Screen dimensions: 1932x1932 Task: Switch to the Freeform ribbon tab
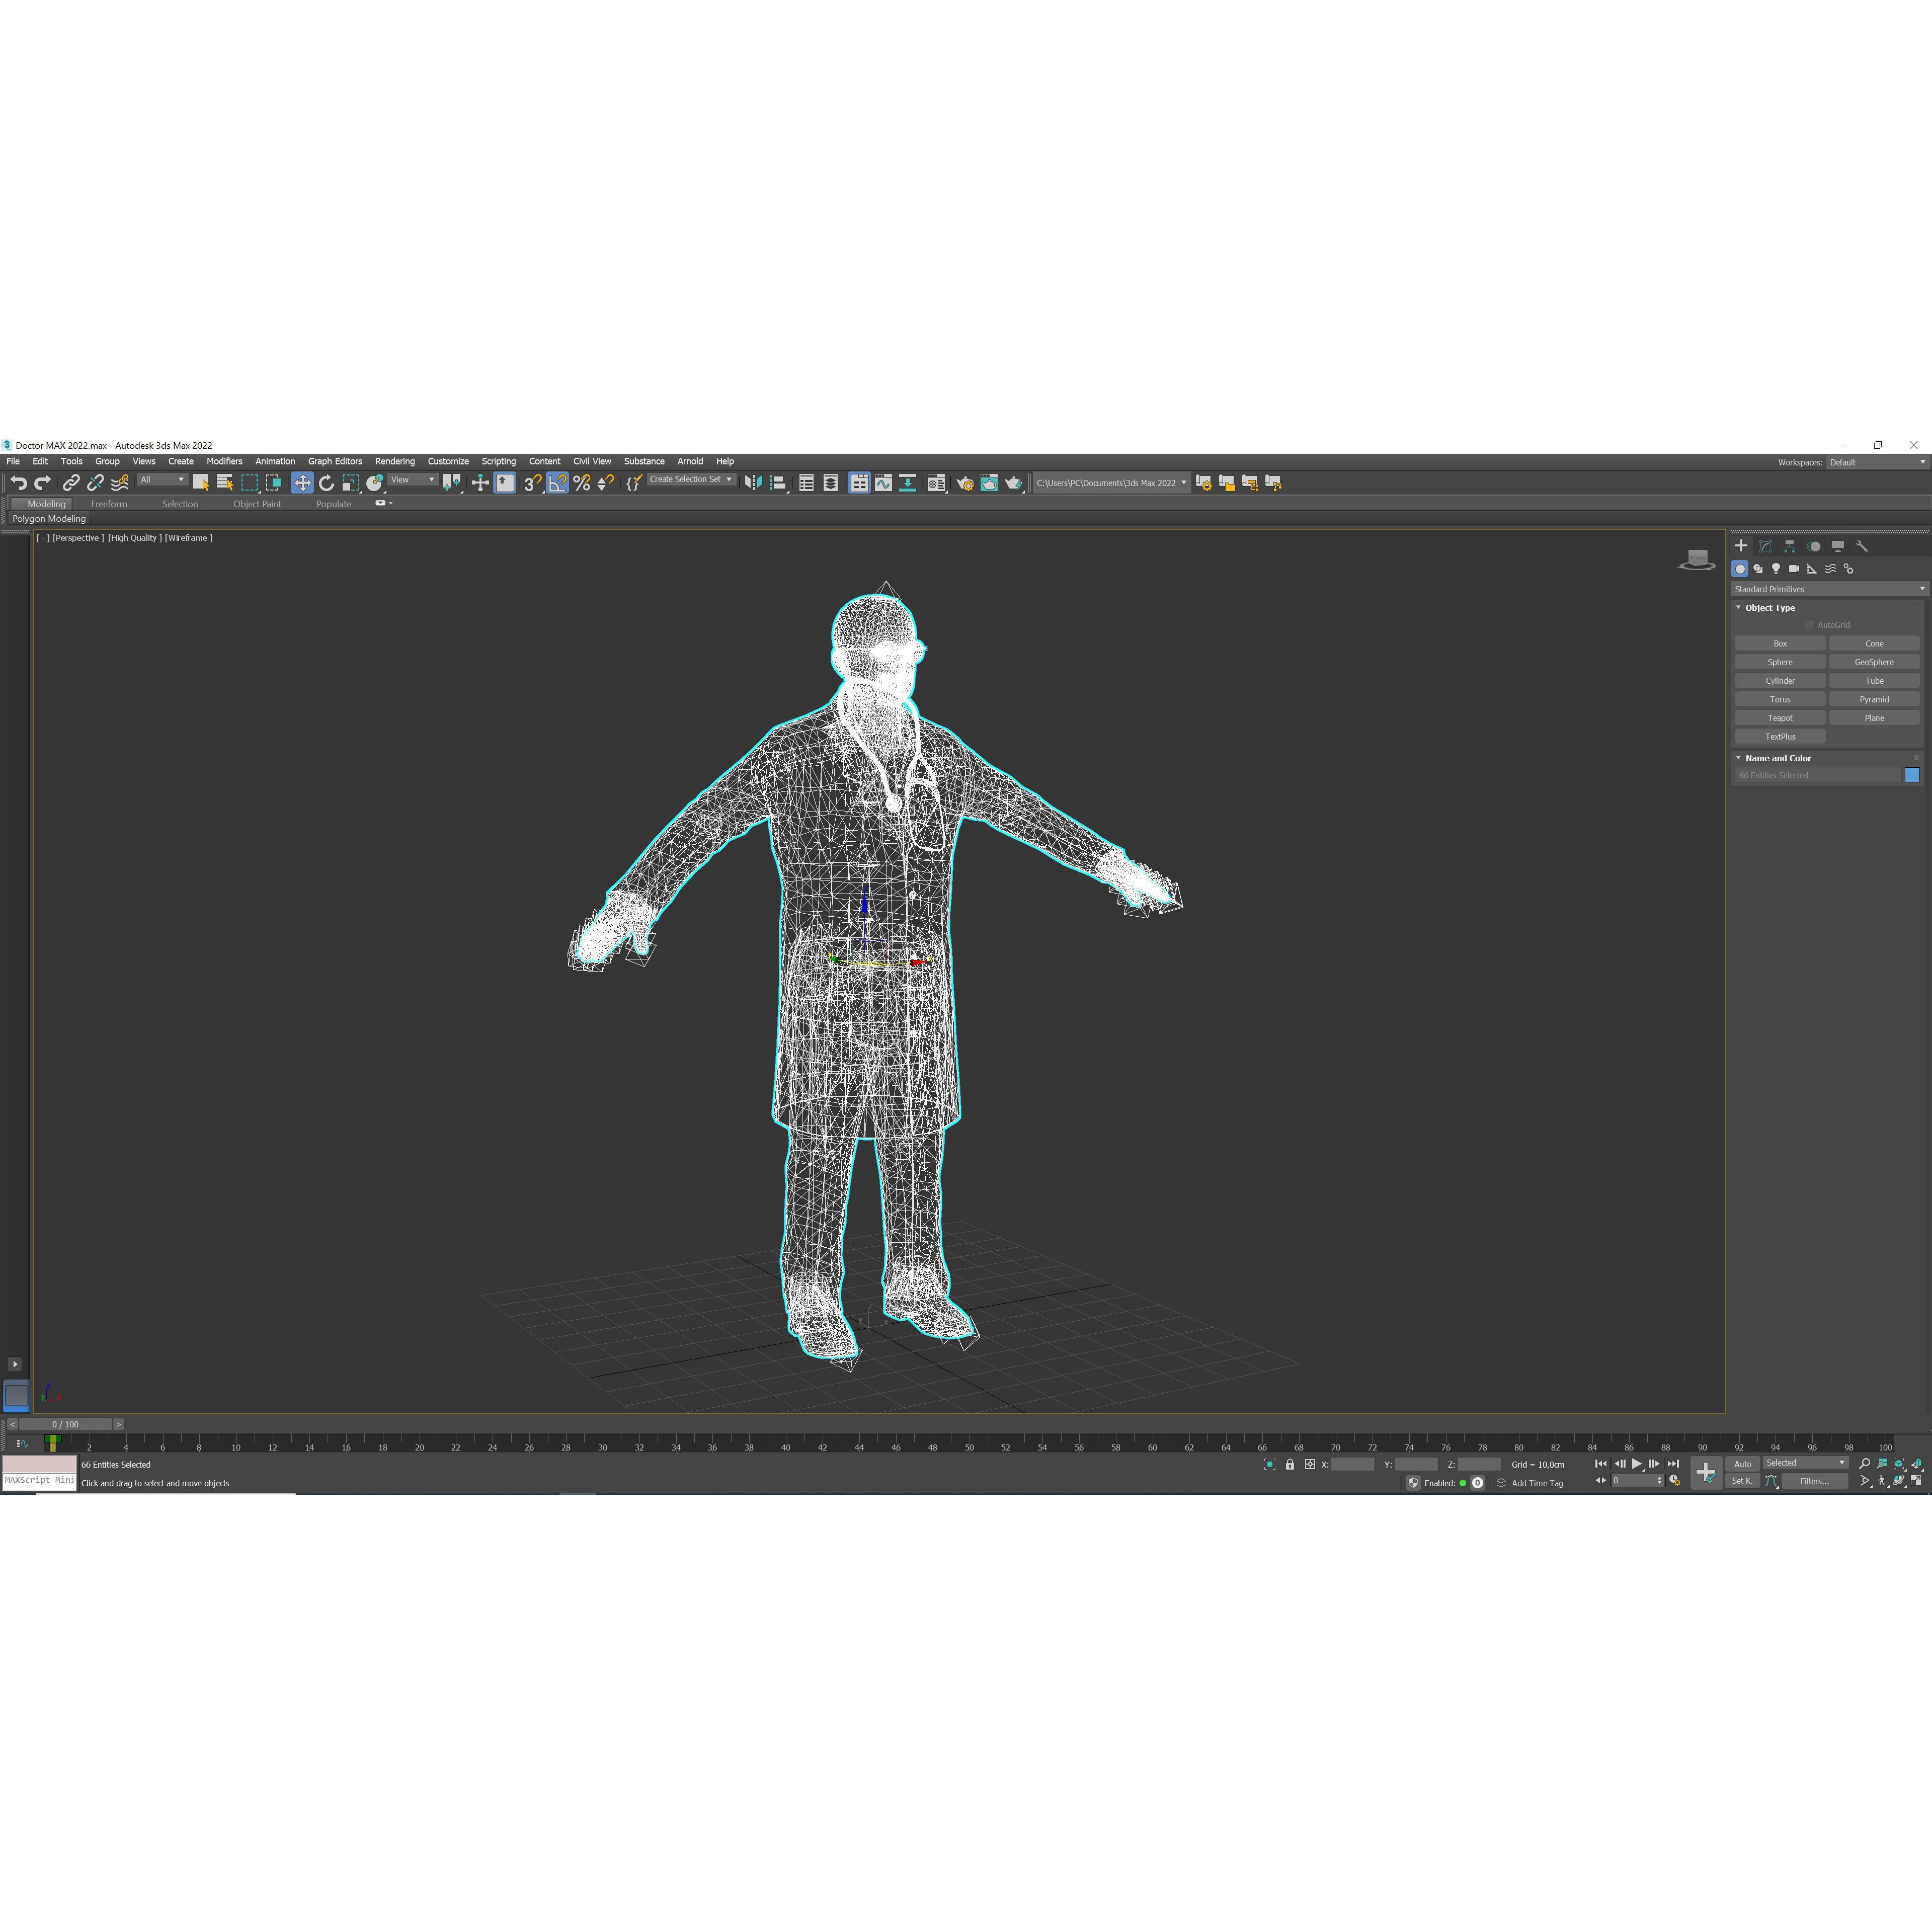(x=110, y=503)
